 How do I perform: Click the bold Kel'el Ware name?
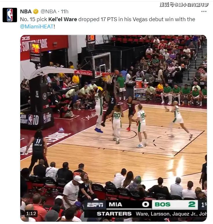[63, 19]
